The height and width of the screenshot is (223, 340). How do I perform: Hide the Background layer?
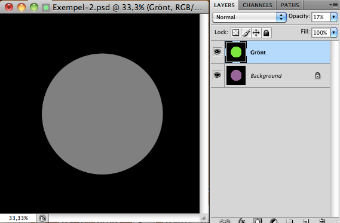point(217,75)
